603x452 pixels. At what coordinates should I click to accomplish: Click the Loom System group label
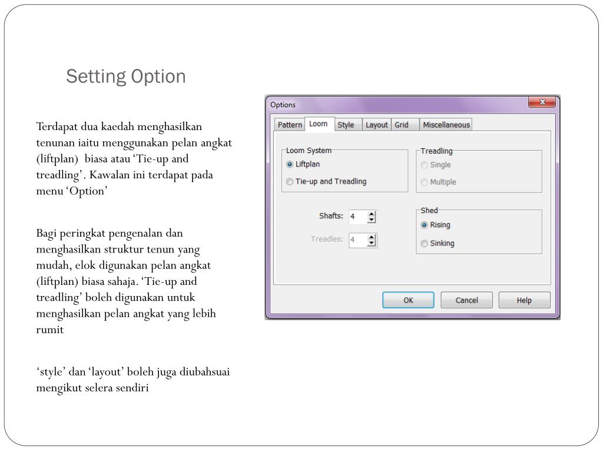[x=309, y=150]
